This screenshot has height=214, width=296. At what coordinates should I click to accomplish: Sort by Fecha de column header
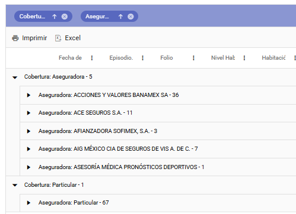click(70, 58)
